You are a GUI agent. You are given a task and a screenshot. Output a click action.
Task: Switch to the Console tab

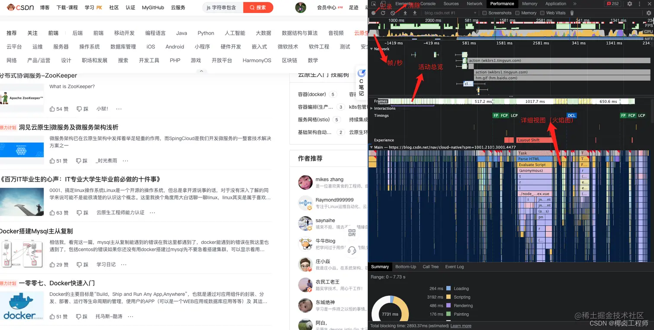coord(428,4)
